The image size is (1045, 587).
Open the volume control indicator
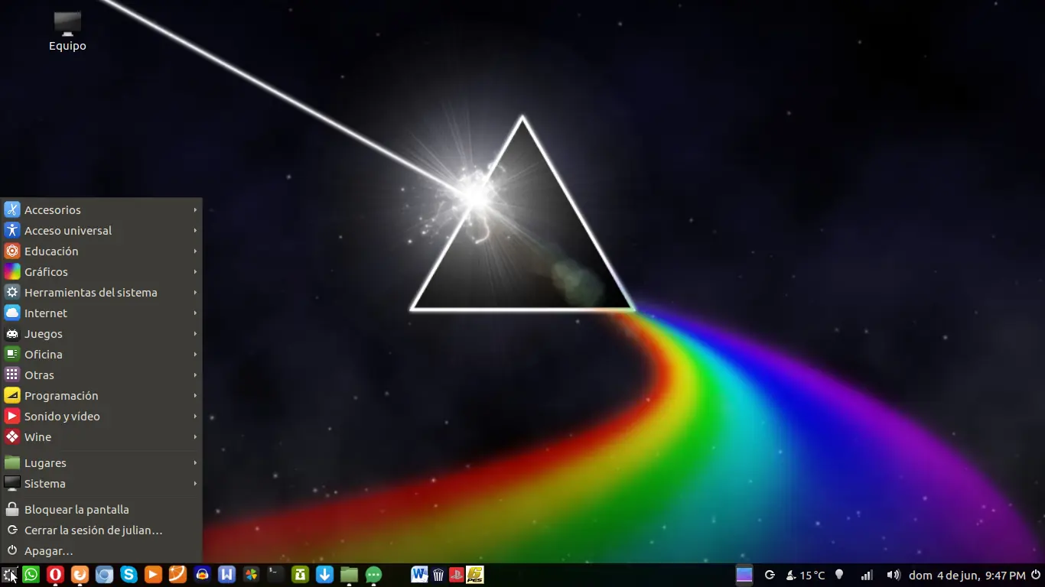pyautogui.click(x=893, y=575)
